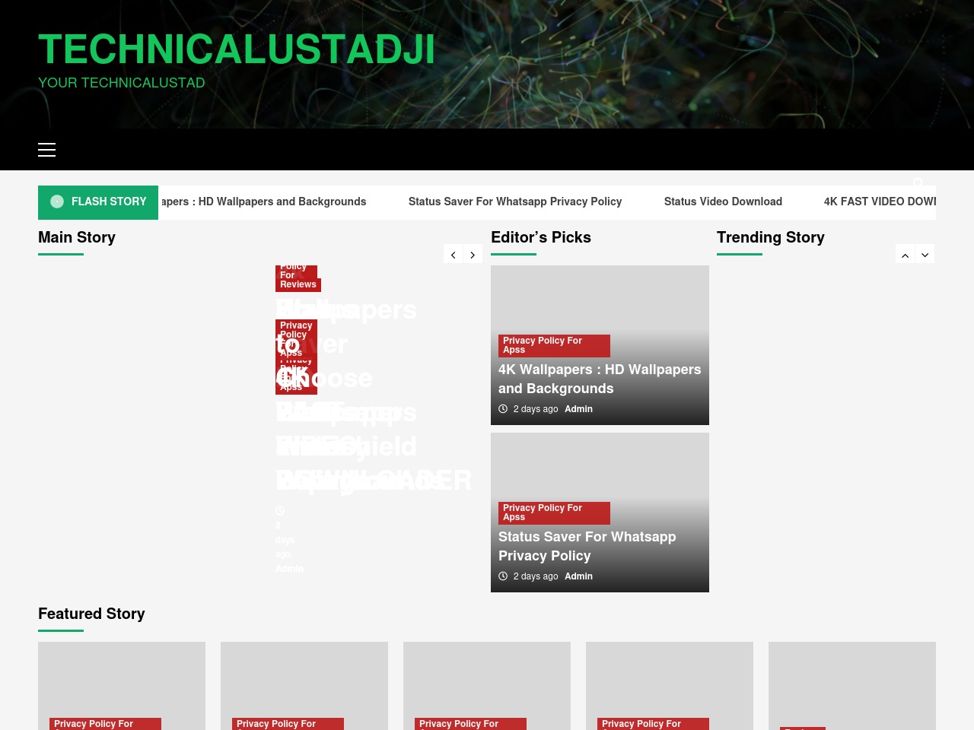
Task: Click Admin author on 4K Wallpapers card
Action: coord(578,409)
